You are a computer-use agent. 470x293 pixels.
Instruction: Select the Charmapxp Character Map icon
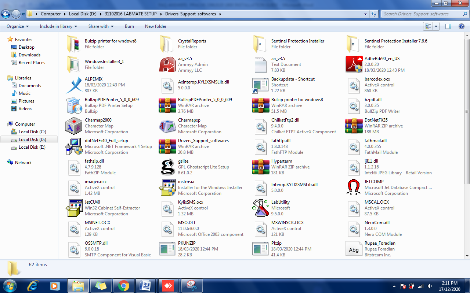click(x=167, y=126)
